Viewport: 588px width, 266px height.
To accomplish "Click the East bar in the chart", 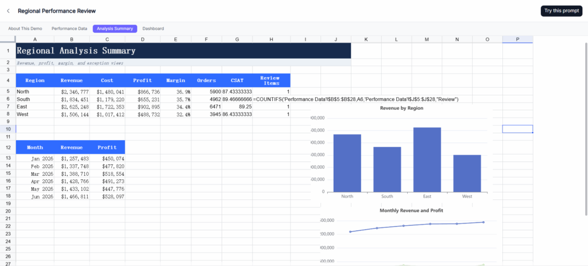I will click(x=427, y=160).
